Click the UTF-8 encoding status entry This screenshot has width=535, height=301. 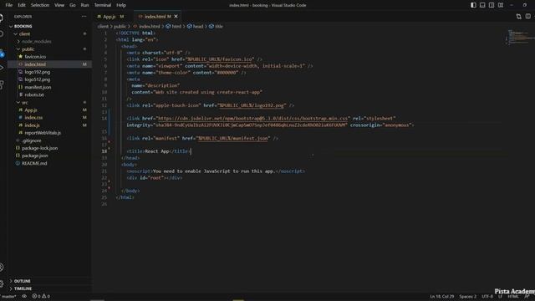(487, 296)
